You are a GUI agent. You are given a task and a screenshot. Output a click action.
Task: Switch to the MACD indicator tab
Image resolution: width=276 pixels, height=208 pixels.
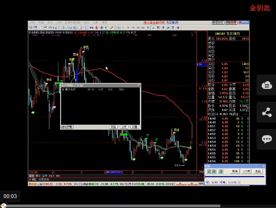[x=52, y=176]
